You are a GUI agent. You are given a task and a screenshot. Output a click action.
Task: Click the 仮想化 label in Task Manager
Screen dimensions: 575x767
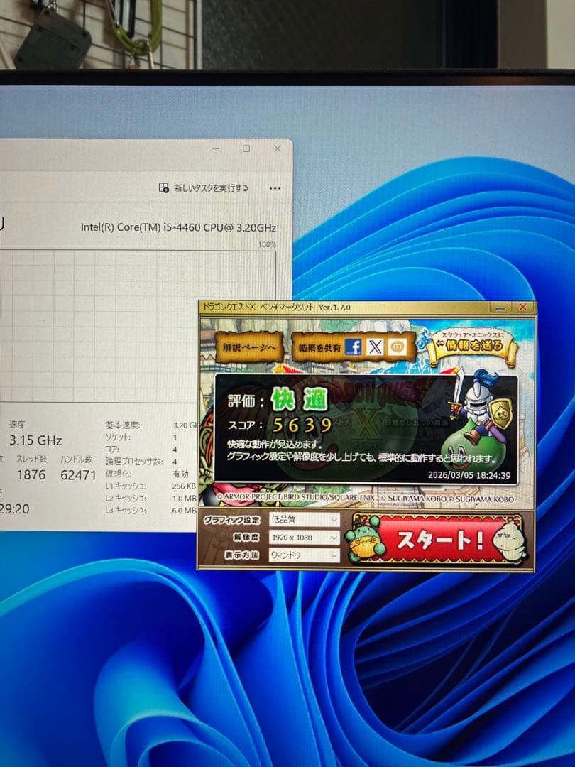tap(119, 474)
